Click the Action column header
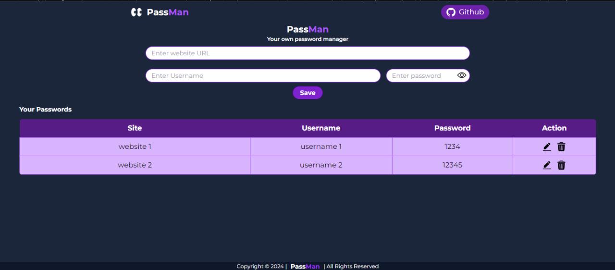 pyautogui.click(x=554, y=128)
